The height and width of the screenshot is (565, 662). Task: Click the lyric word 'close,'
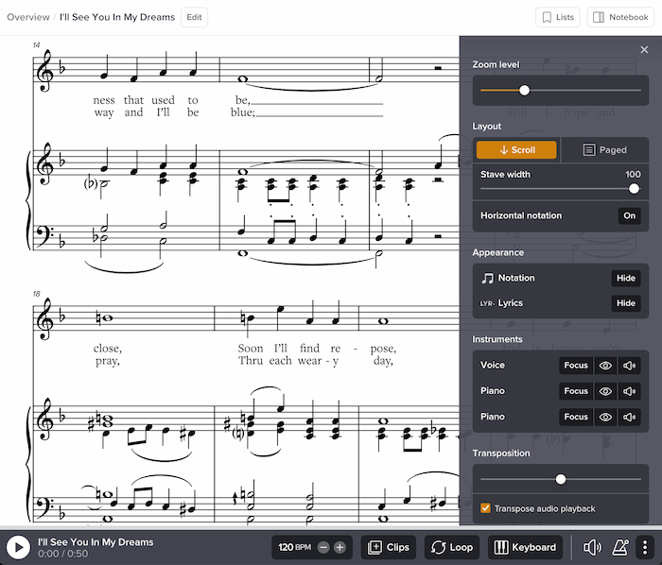(x=108, y=349)
